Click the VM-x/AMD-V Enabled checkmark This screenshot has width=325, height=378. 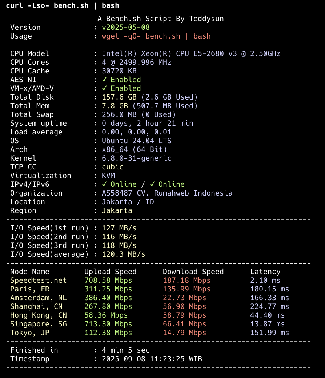(104, 88)
